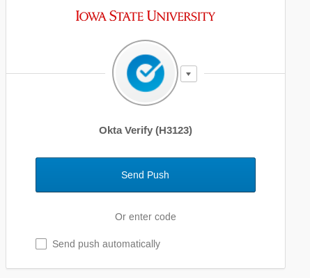The width and height of the screenshot is (310, 278).
Task: Expand the list of verification methods
Action: pyautogui.click(x=189, y=74)
